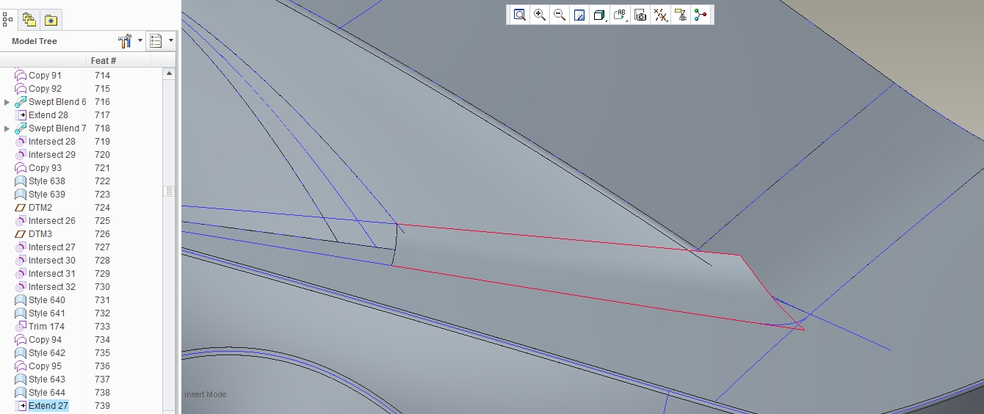Select the Trim 174 feature
The width and height of the screenshot is (984, 414).
46,327
